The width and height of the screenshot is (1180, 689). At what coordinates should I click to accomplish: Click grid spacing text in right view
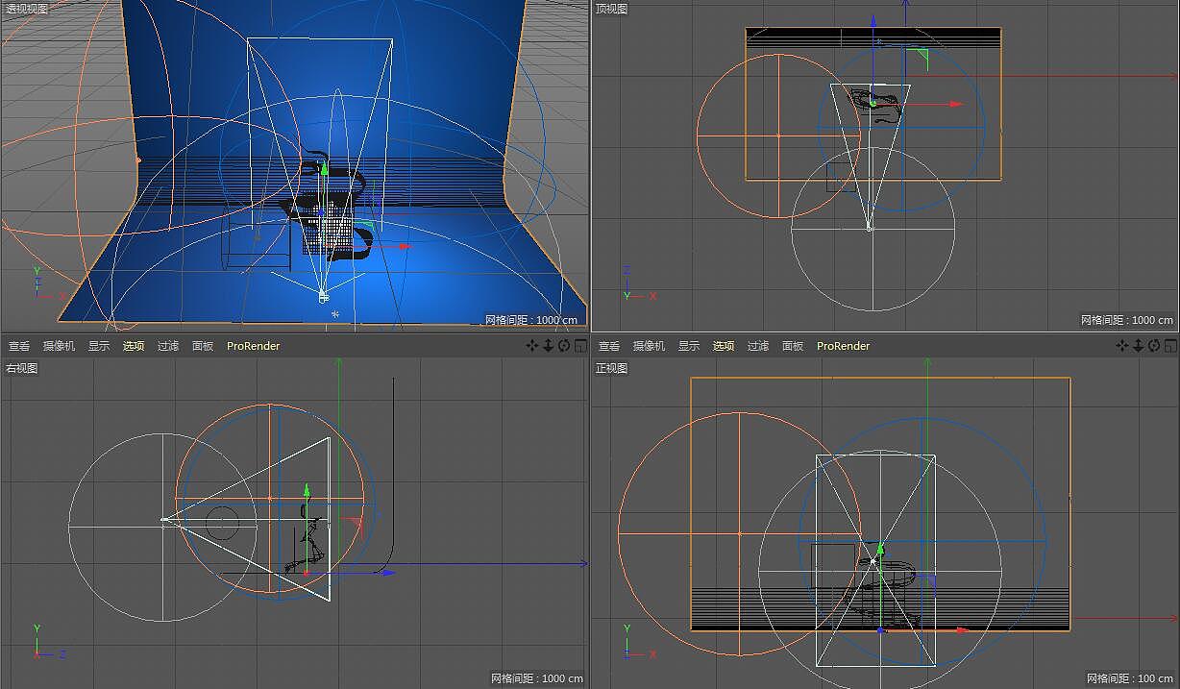click(537, 678)
